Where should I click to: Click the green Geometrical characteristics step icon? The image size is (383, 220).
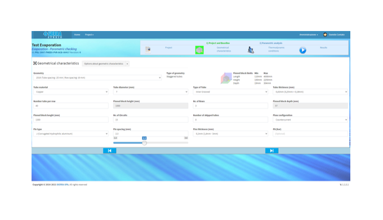pos(199,50)
